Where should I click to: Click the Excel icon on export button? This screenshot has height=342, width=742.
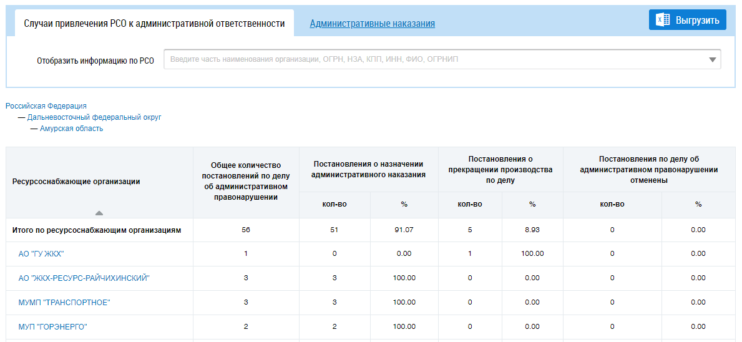coord(662,20)
